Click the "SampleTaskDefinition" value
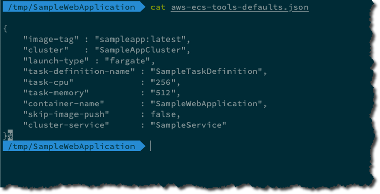The width and height of the screenshot is (380, 194). [207, 71]
